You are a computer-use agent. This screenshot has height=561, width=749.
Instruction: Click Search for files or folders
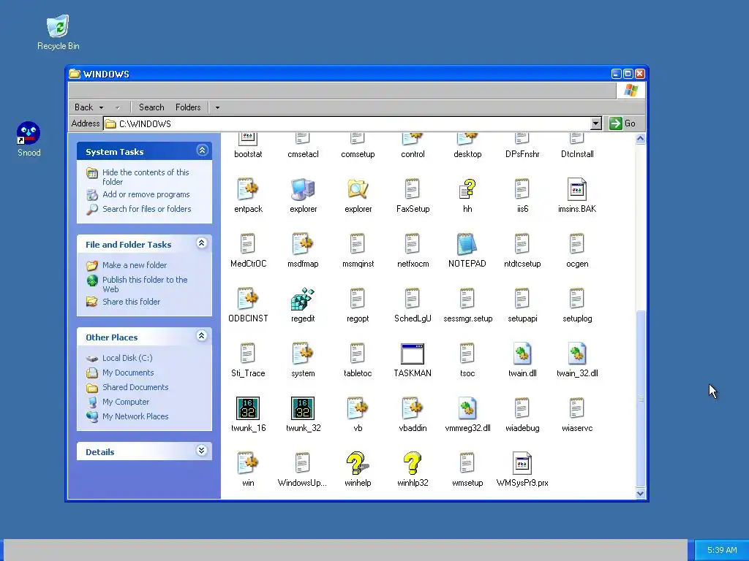[x=146, y=209]
